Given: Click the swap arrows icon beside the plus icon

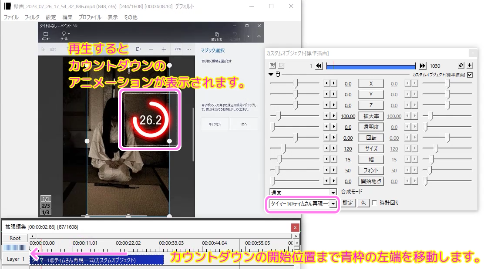Looking at the screenshot, I should point(461,66).
